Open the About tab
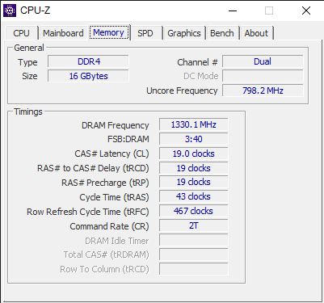The width and height of the screenshot is (324, 303). click(256, 33)
